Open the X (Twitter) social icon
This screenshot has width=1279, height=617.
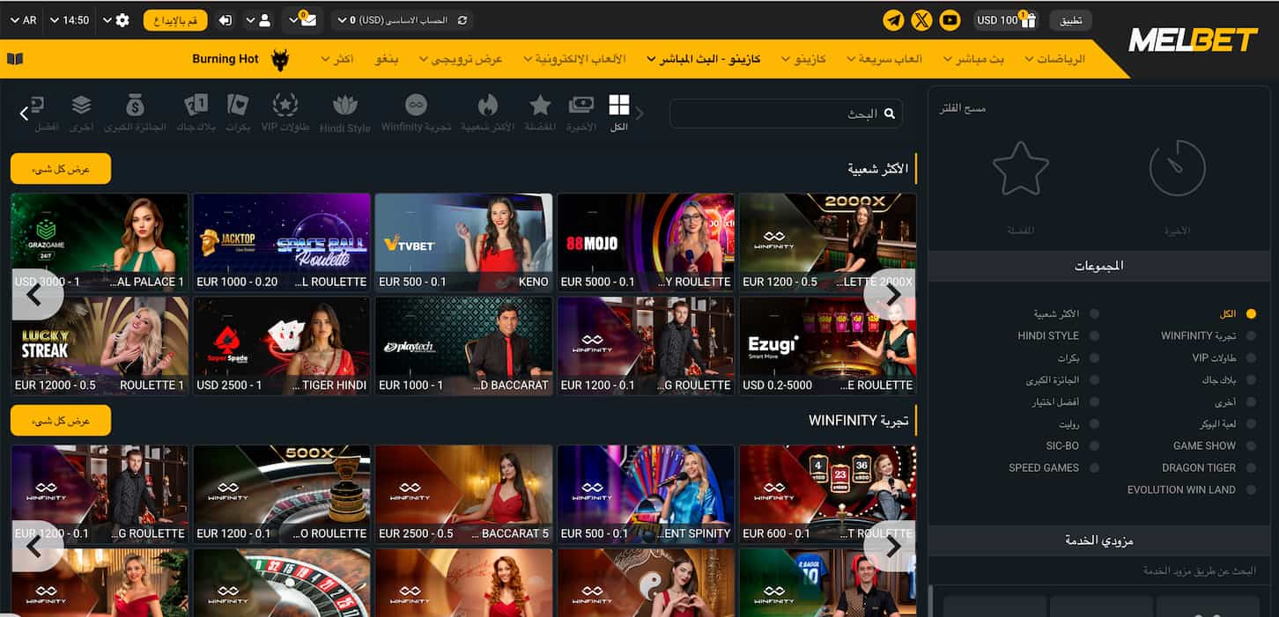921,19
